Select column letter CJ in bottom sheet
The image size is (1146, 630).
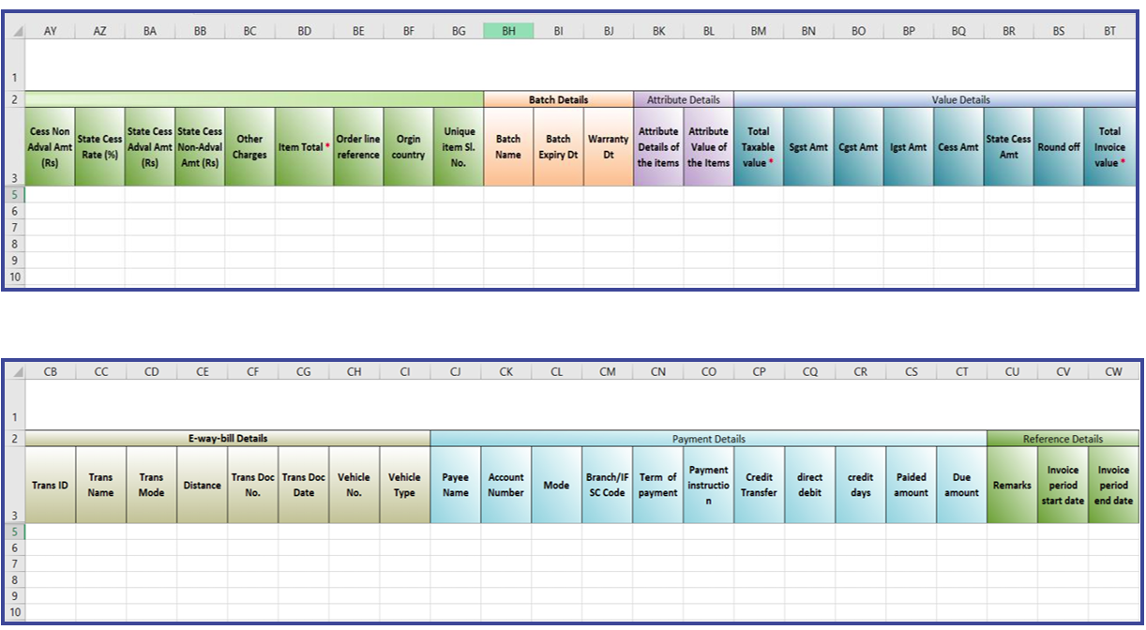click(x=455, y=371)
